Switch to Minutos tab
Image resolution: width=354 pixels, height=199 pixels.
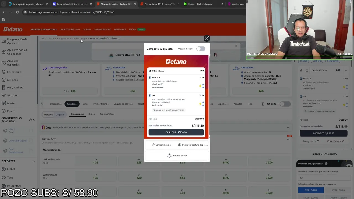pos(238,104)
